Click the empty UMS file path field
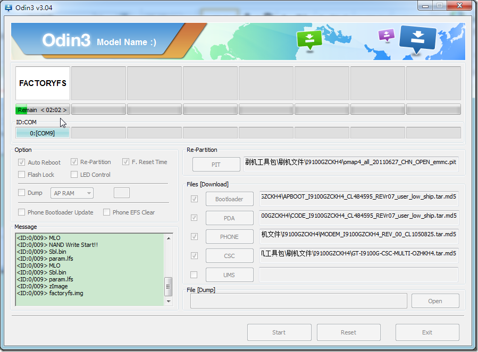Image resolution: width=478 pixels, height=352 pixels. click(x=359, y=274)
